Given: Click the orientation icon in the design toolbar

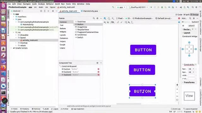Looking at the screenshot, I should pos(109,18).
